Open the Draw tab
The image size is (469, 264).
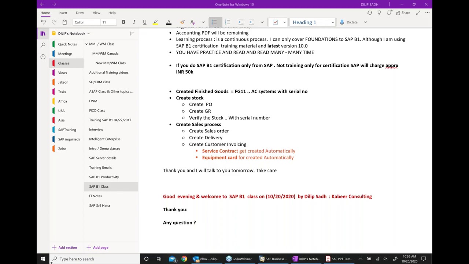(80, 13)
